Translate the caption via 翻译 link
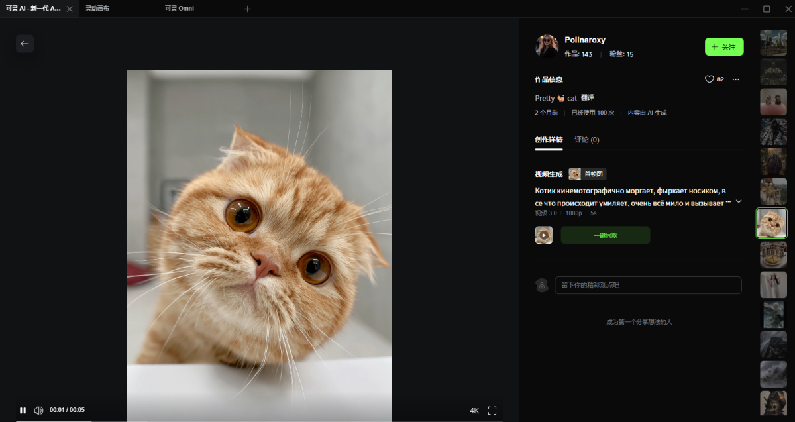The width and height of the screenshot is (795, 422). point(587,97)
